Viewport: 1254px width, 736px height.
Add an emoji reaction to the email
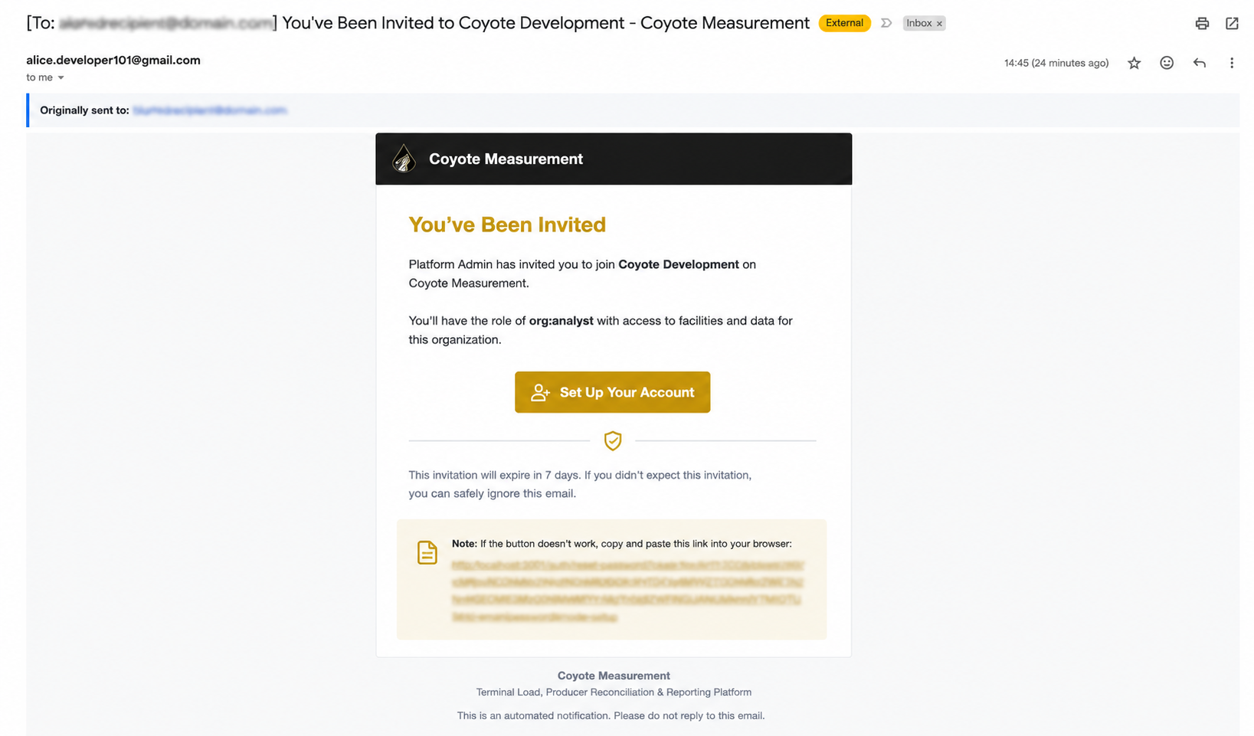click(1167, 63)
